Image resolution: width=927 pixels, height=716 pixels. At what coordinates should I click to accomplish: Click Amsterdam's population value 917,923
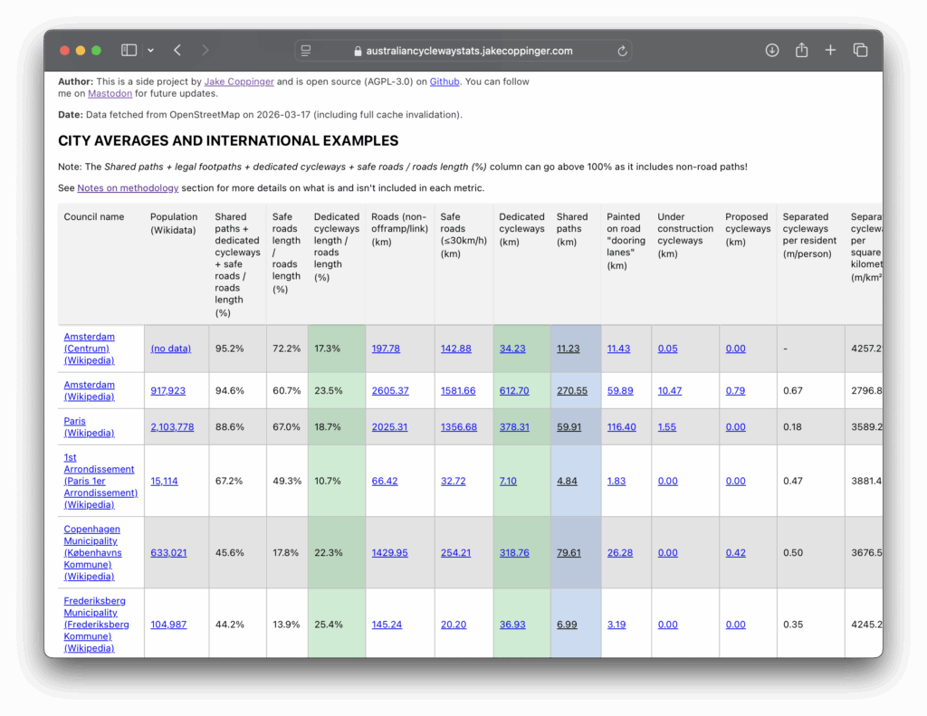(167, 391)
